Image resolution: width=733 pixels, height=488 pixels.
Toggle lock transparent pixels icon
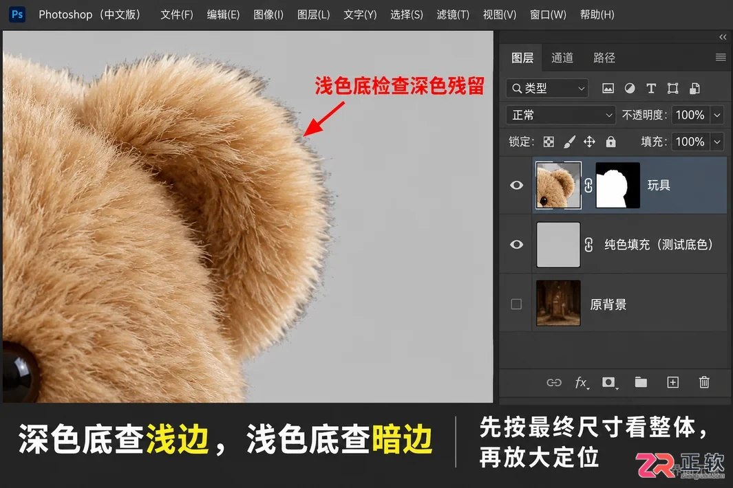tap(549, 142)
